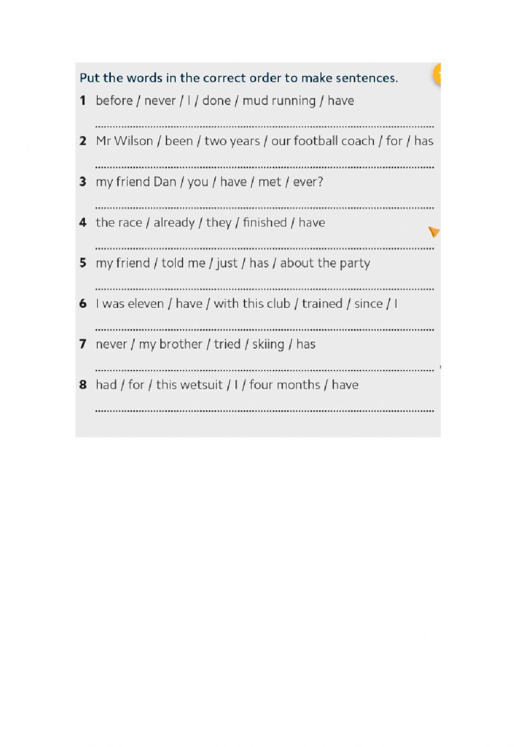This screenshot has width=528, height=747.
Task: Click the words 'mud running' in sentence 1
Action: pyautogui.click(x=279, y=101)
